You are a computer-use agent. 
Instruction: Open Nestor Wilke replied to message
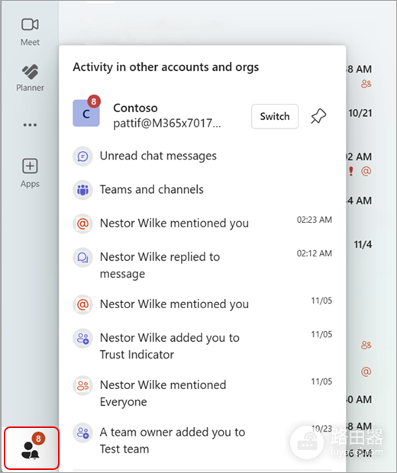(x=202, y=265)
